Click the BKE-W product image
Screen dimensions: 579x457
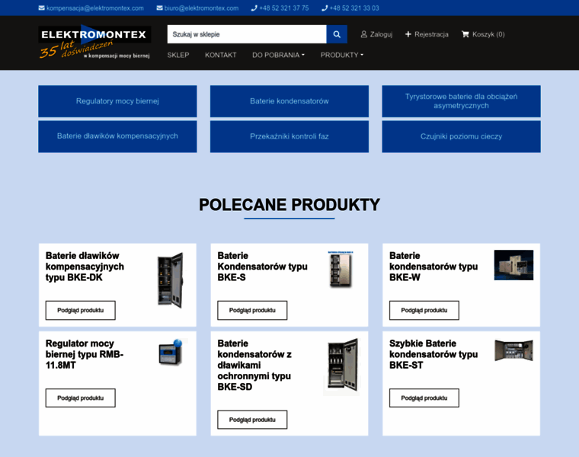(513, 265)
